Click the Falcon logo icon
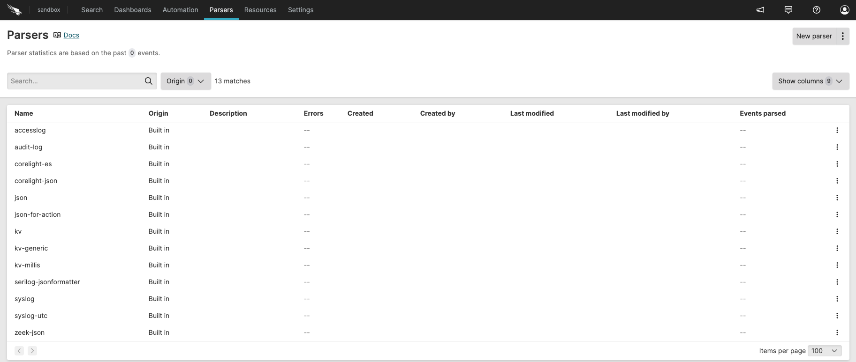Viewport: 856px width, 362px height. click(15, 10)
